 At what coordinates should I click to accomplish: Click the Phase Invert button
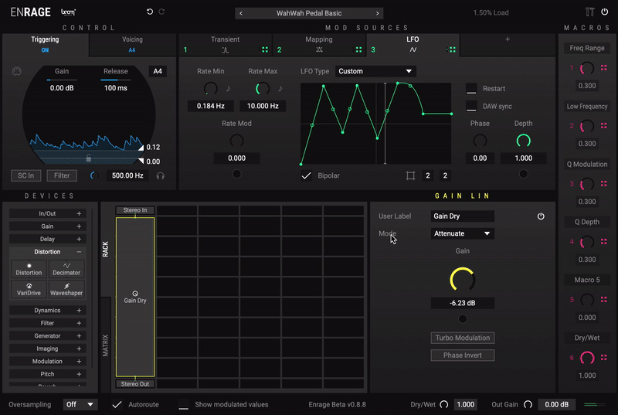[x=462, y=355]
